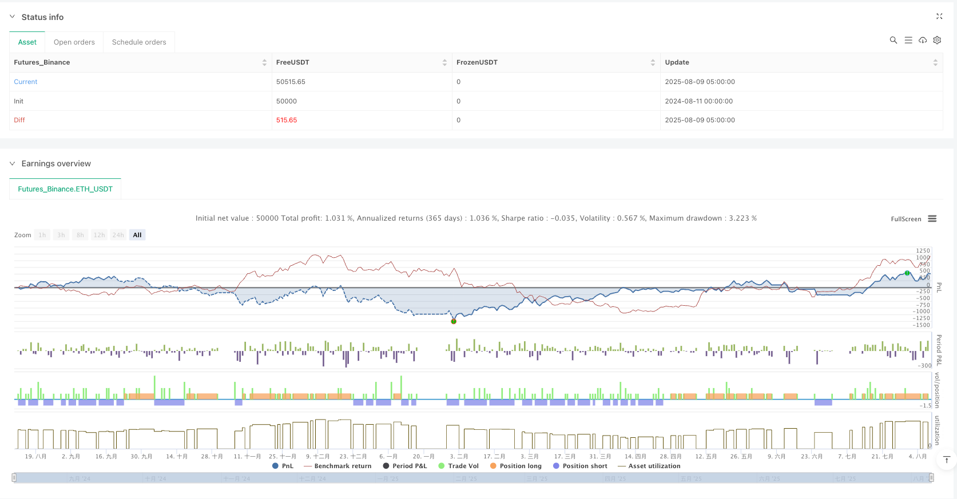Click the search icon above the asset table
This screenshot has height=499, width=957.
893,40
